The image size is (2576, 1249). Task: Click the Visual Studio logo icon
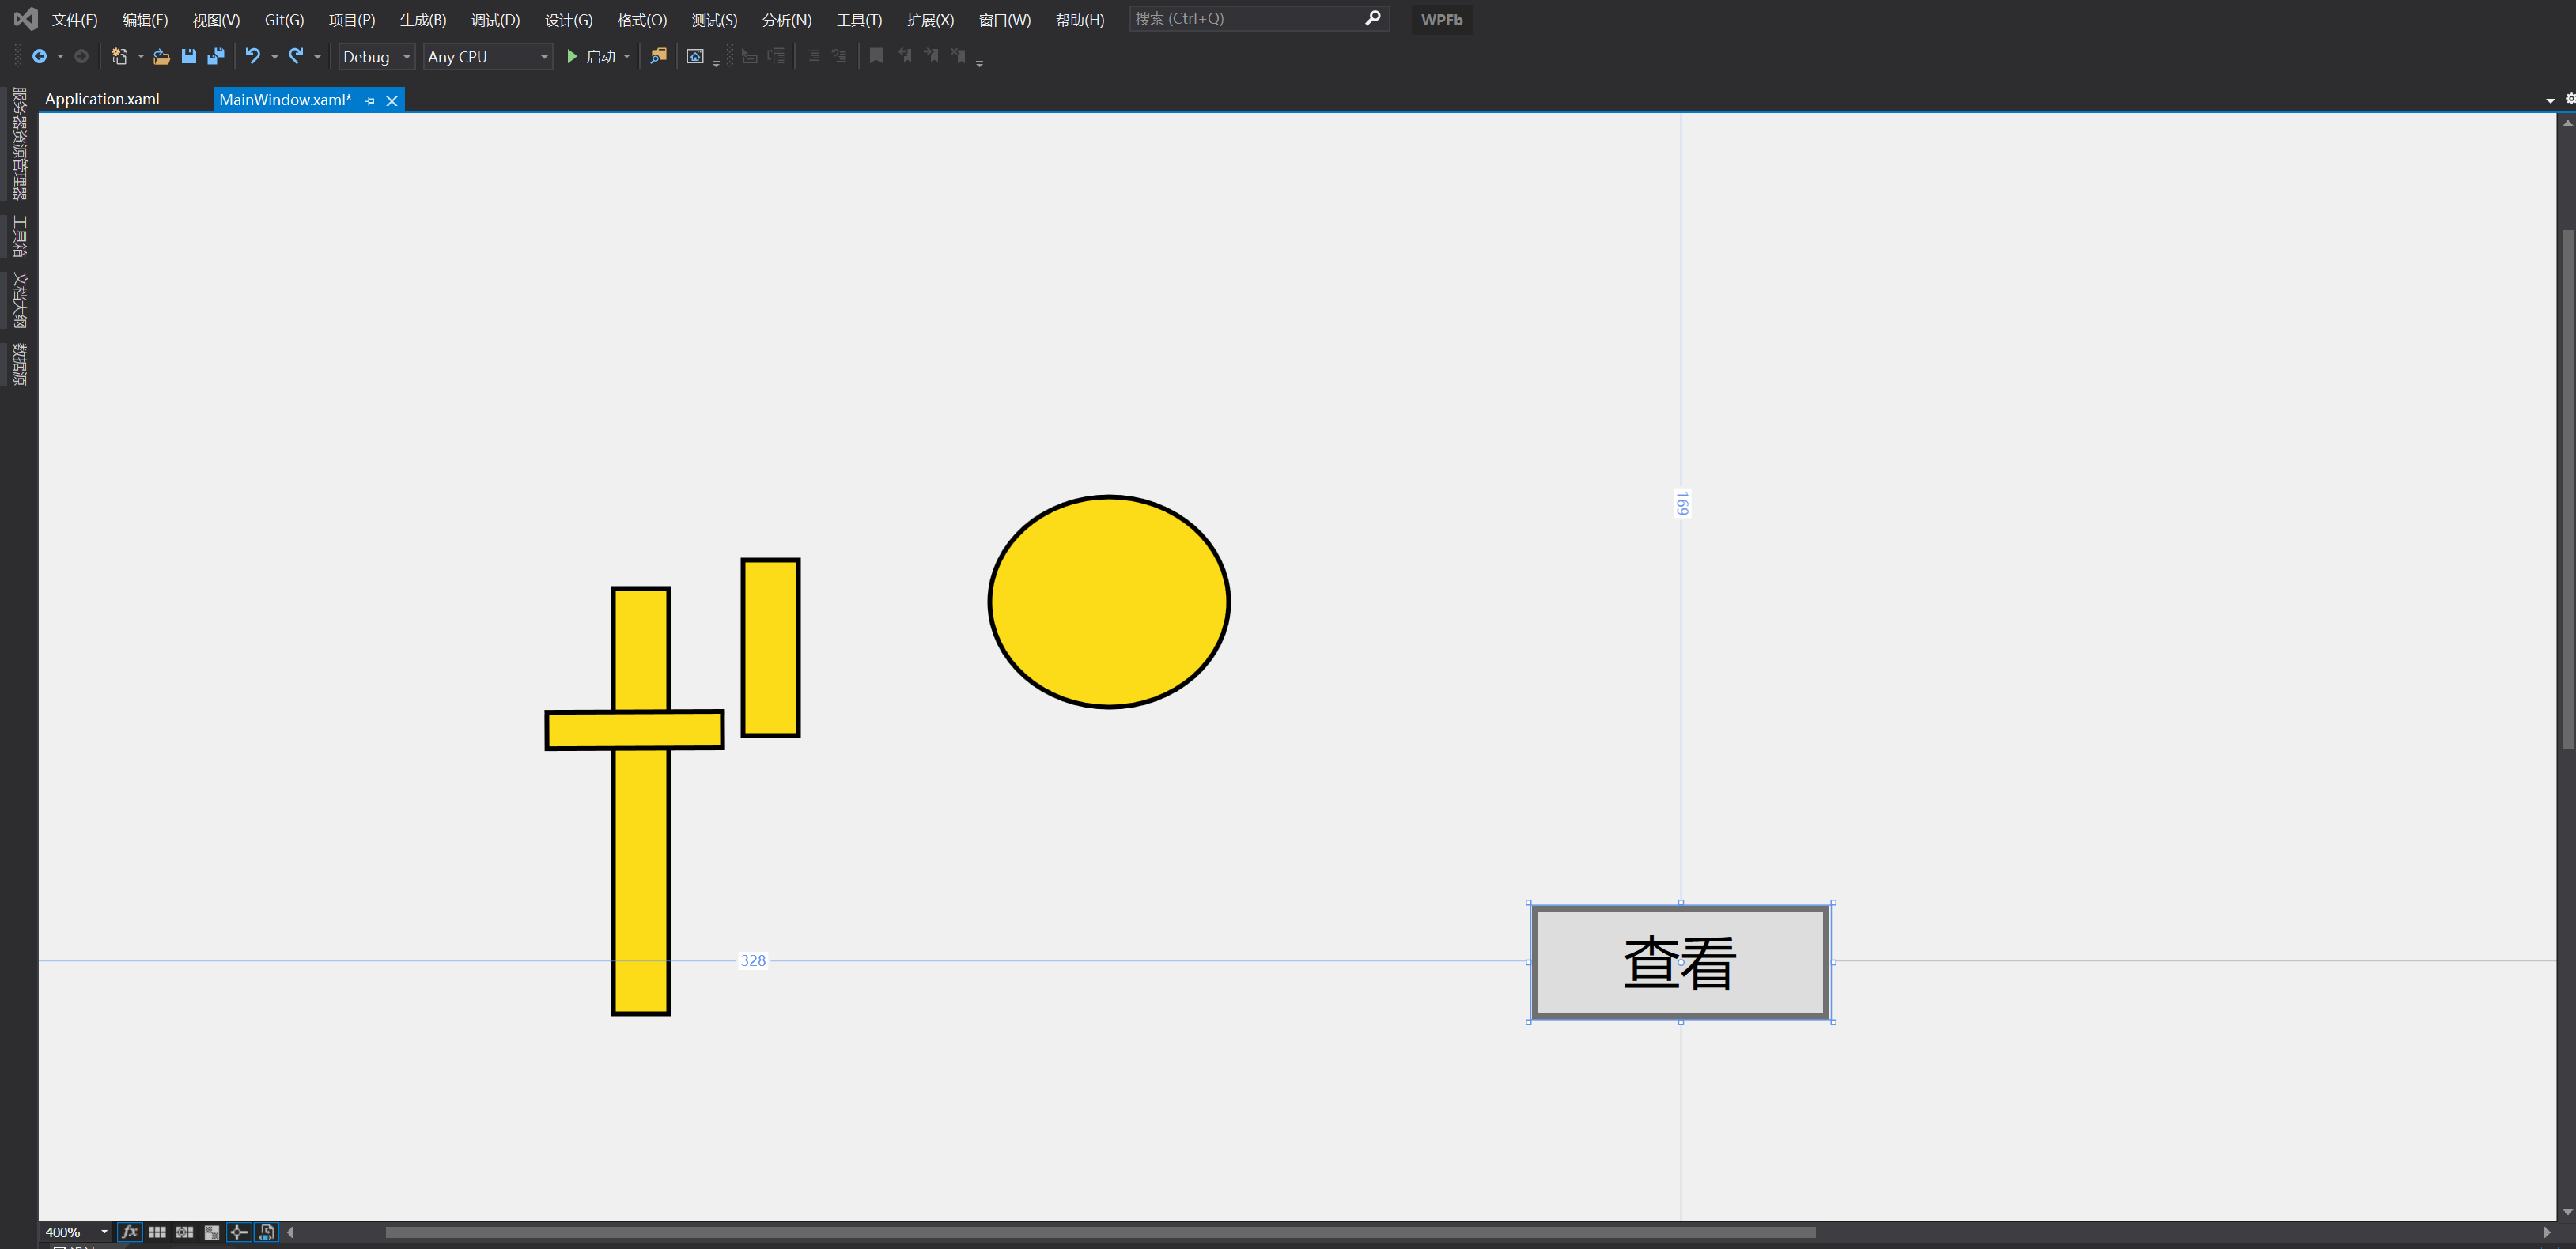25,19
